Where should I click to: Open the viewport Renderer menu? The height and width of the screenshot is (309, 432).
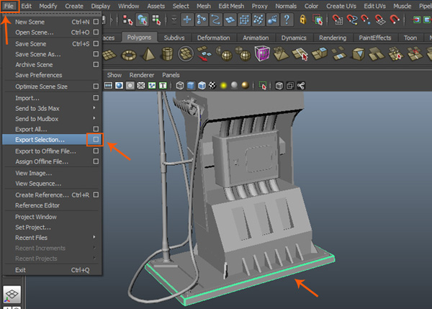coord(142,75)
